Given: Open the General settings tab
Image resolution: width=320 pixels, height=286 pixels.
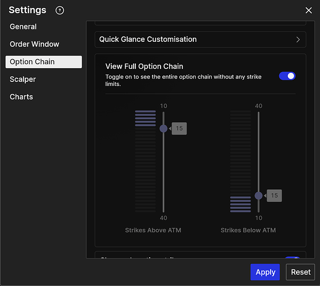Looking at the screenshot, I should (x=23, y=27).
